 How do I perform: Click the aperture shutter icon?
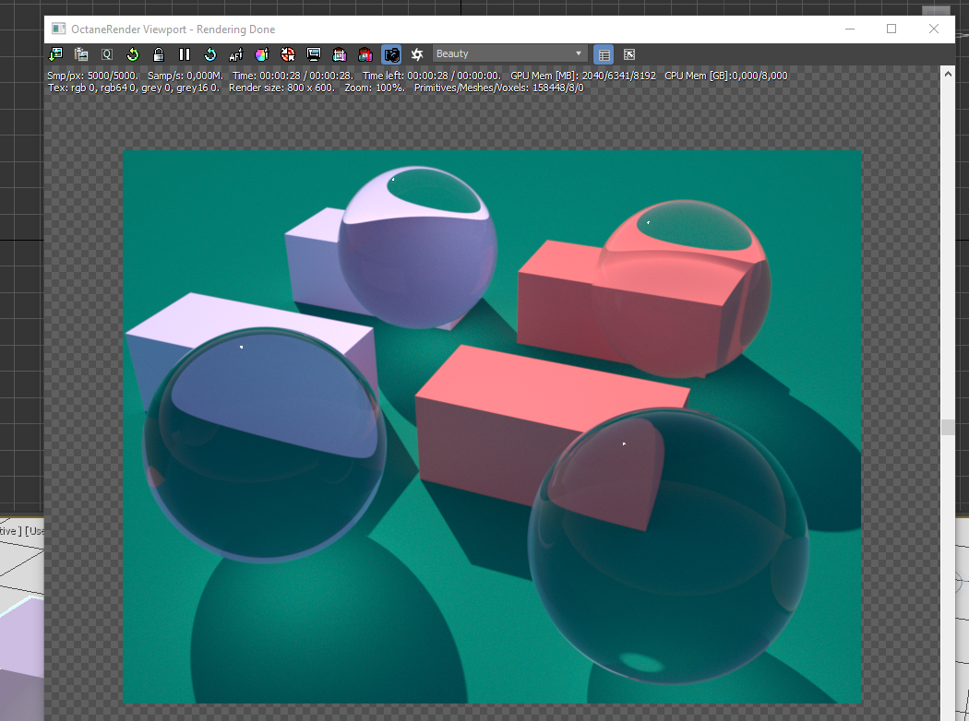click(417, 54)
